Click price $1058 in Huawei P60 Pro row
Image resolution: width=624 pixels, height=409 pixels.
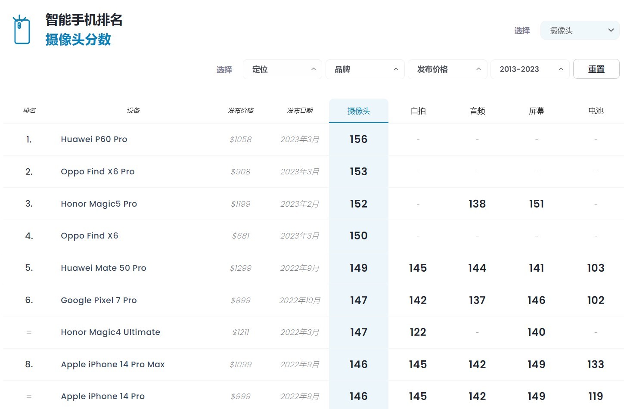241,139
